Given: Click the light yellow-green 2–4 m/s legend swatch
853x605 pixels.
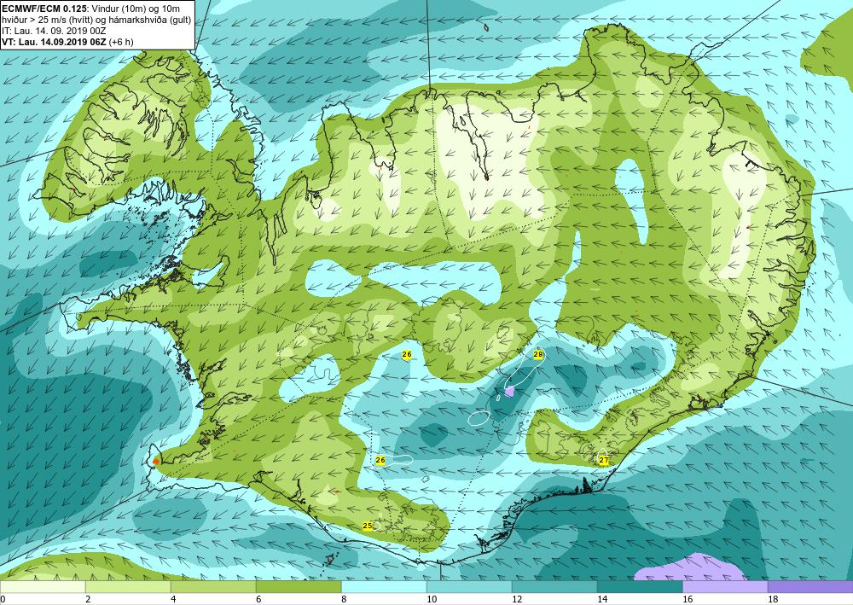Looking at the screenshot, I should [128, 587].
